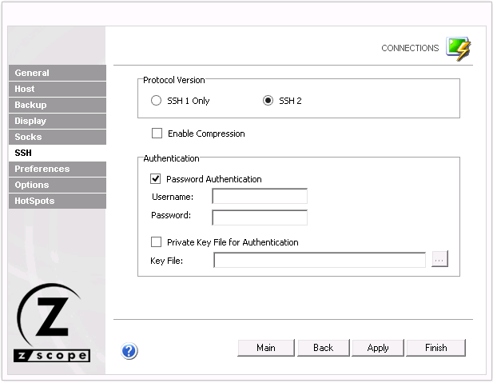Open the Preferences tab
The width and height of the screenshot is (493, 383).
click(x=57, y=169)
